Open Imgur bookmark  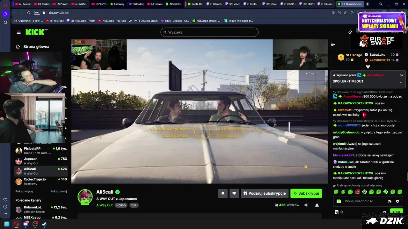point(238,21)
